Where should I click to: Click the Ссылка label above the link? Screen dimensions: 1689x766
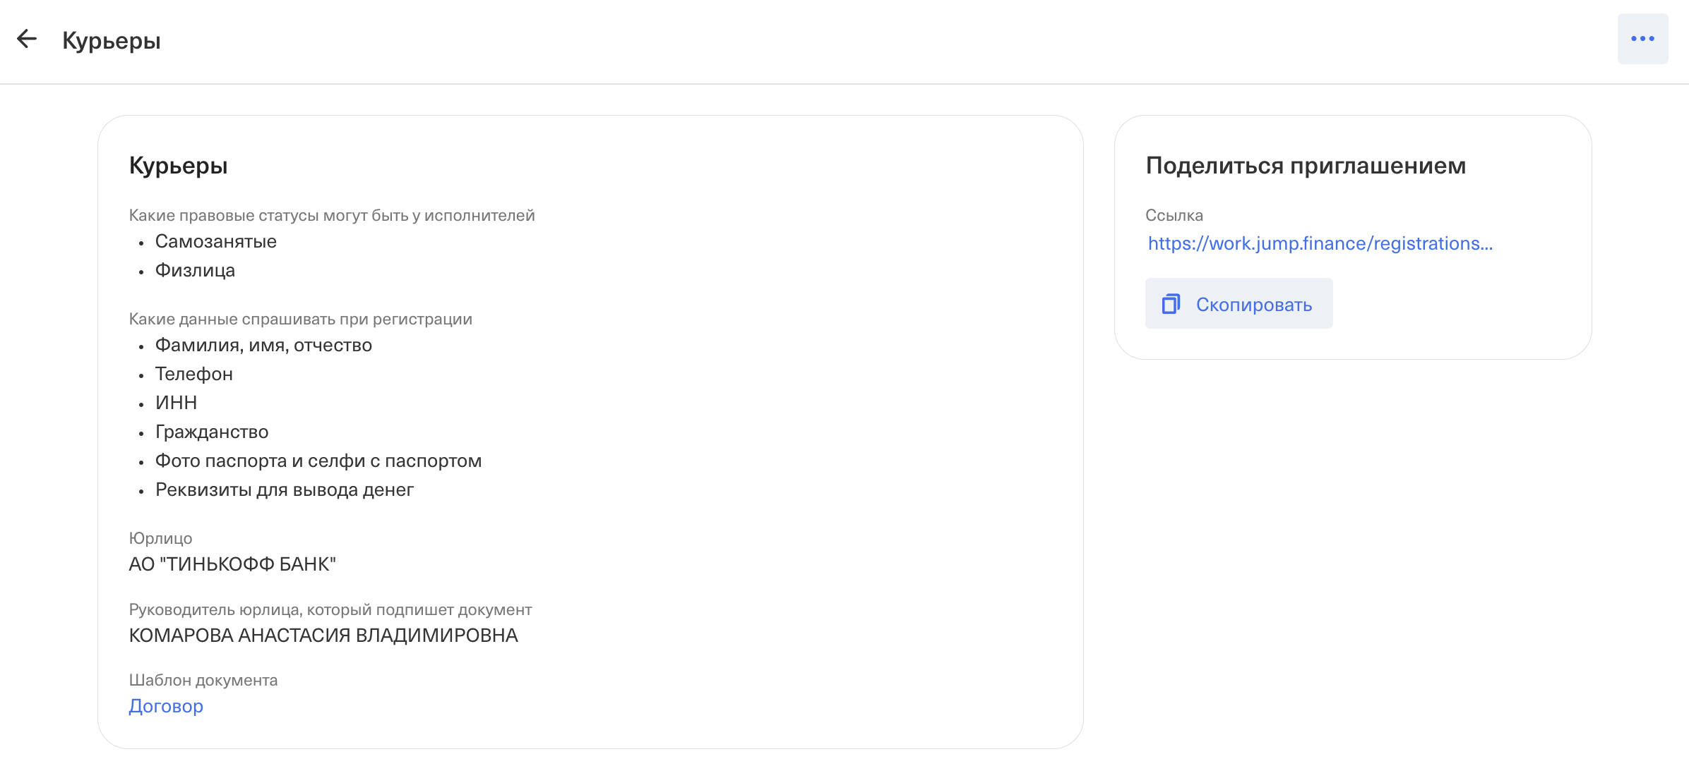pos(1174,215)
